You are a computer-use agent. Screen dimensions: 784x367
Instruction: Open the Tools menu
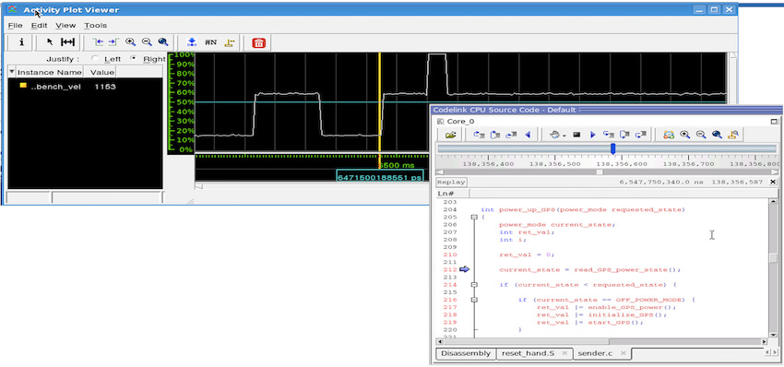pos(96,25)
